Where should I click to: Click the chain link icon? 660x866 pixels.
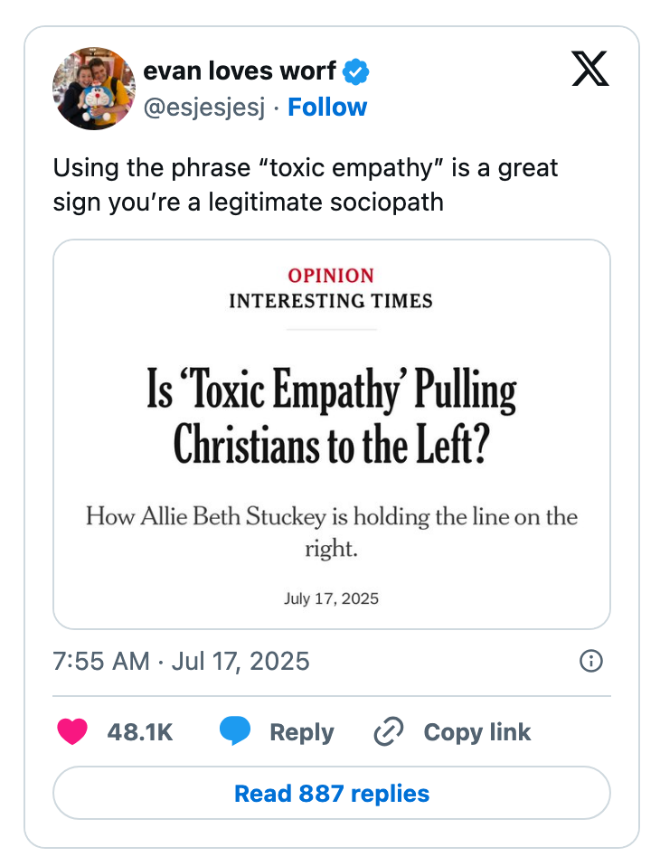(388, 732)
